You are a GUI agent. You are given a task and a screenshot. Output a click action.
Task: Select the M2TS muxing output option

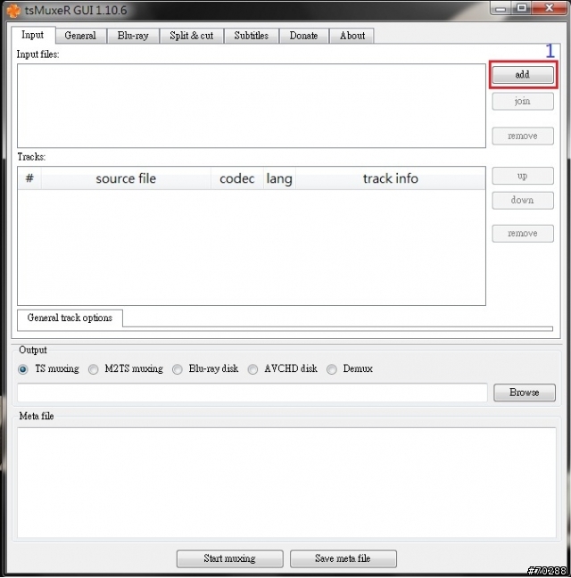pyautogui.click(x=94, y=369)
